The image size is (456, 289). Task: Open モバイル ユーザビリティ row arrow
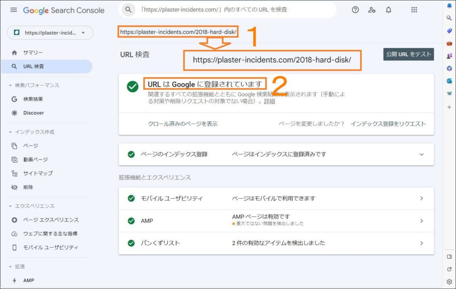(x=421, y=198)
